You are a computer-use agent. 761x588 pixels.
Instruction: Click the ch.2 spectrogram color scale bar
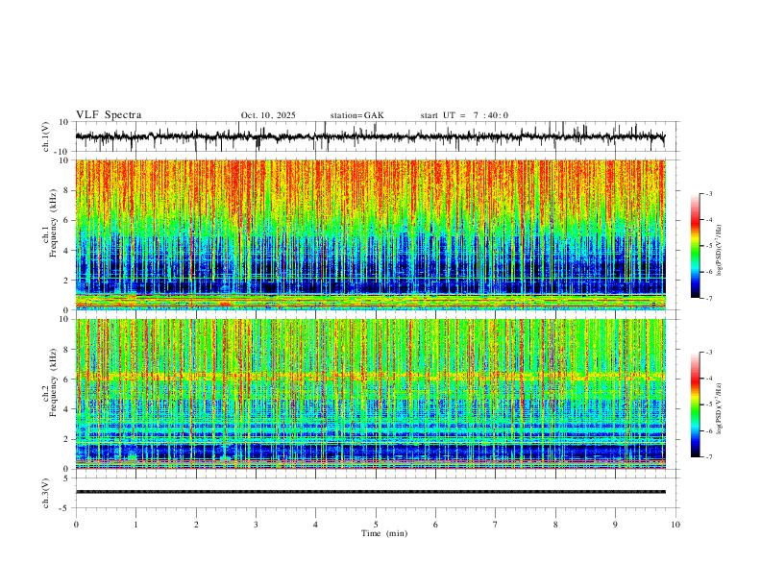tap(695, 404)
